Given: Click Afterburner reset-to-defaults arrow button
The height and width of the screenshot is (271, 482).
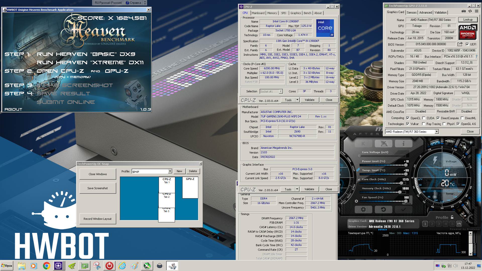Looking at the screenshot, I should tap(383, 209).
